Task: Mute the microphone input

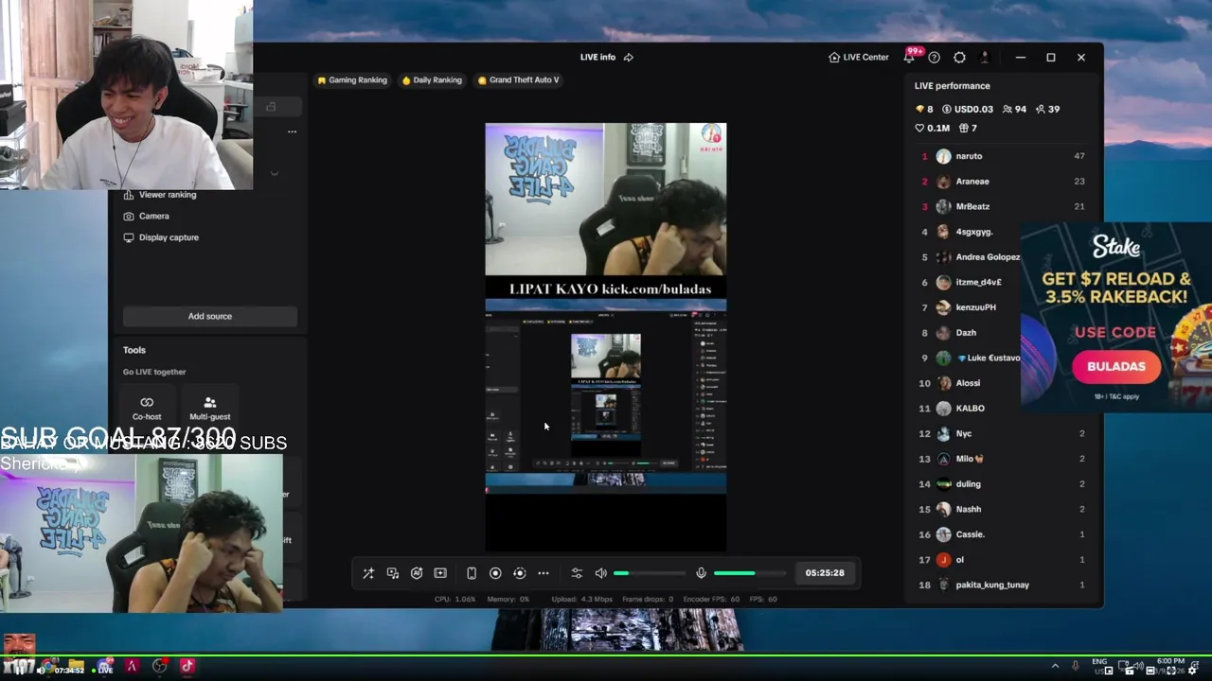Action: (701, 573)
